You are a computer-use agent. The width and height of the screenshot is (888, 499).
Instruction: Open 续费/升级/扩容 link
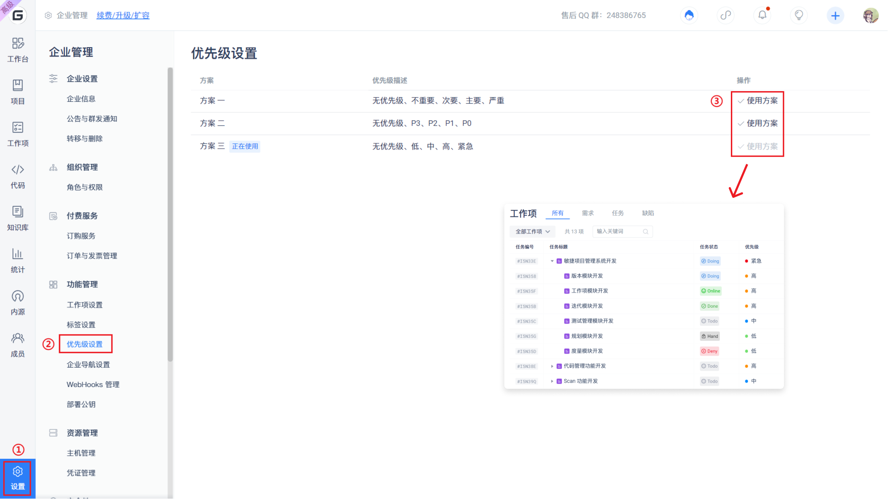tap(123, 15)
